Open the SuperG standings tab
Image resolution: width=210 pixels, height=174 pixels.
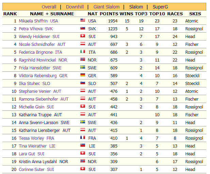click(x=160, y=7)
